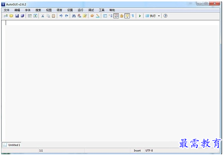The image size is (224, 155).
Task: Click the Undo arrow icon
Action: (61, 16)
